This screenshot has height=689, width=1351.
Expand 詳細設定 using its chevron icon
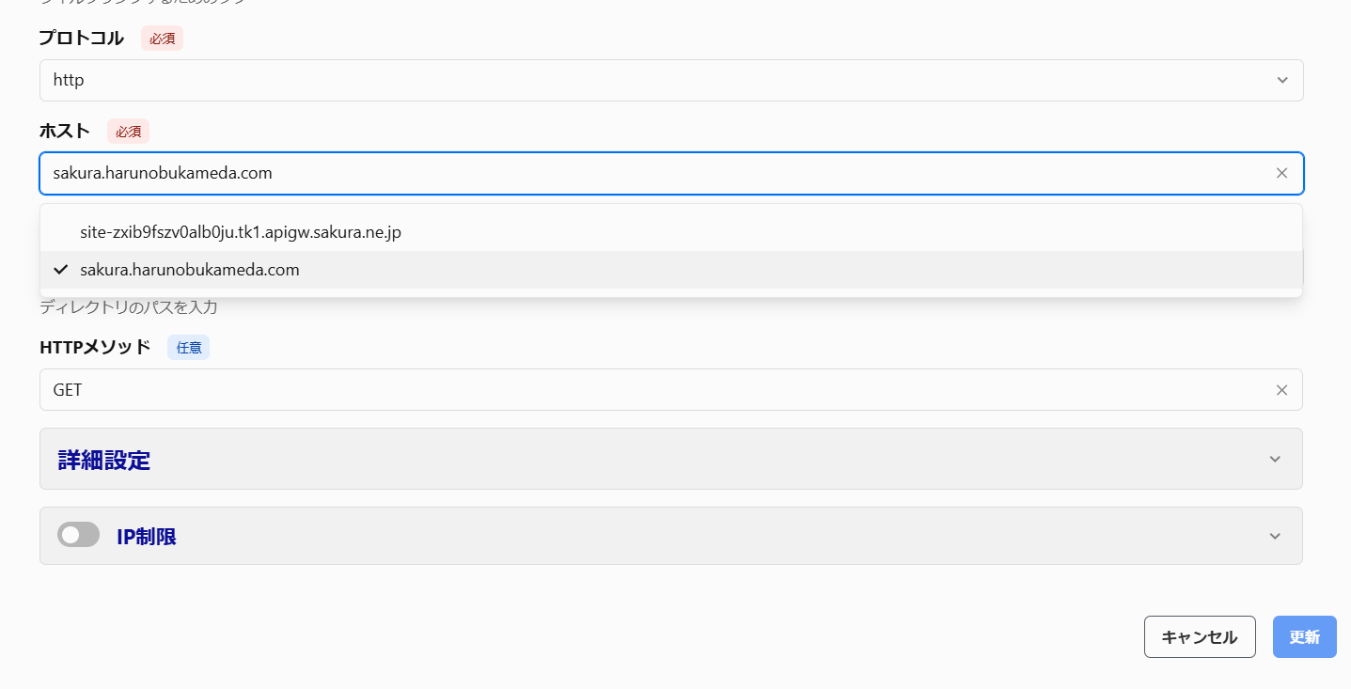[x=1275, y=460]
